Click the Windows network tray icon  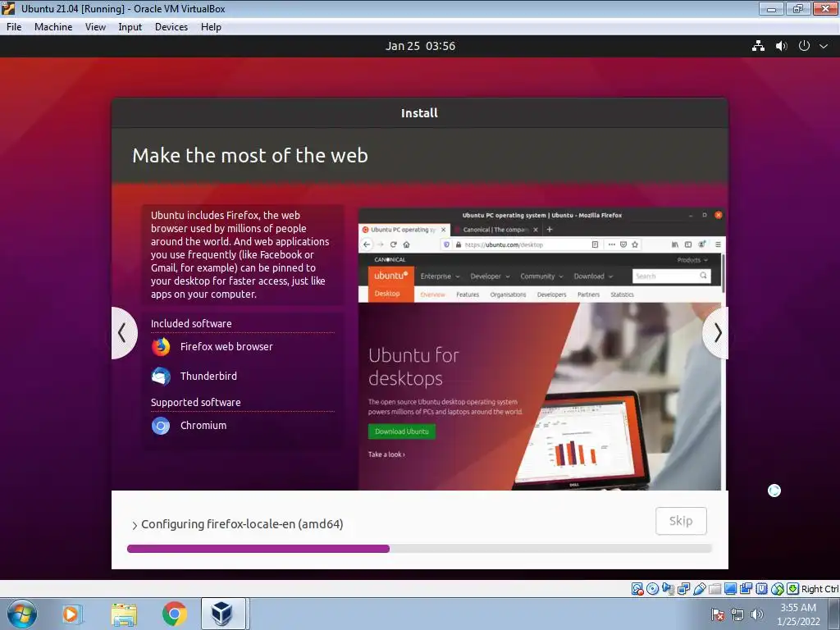click(x=737, y=615)
